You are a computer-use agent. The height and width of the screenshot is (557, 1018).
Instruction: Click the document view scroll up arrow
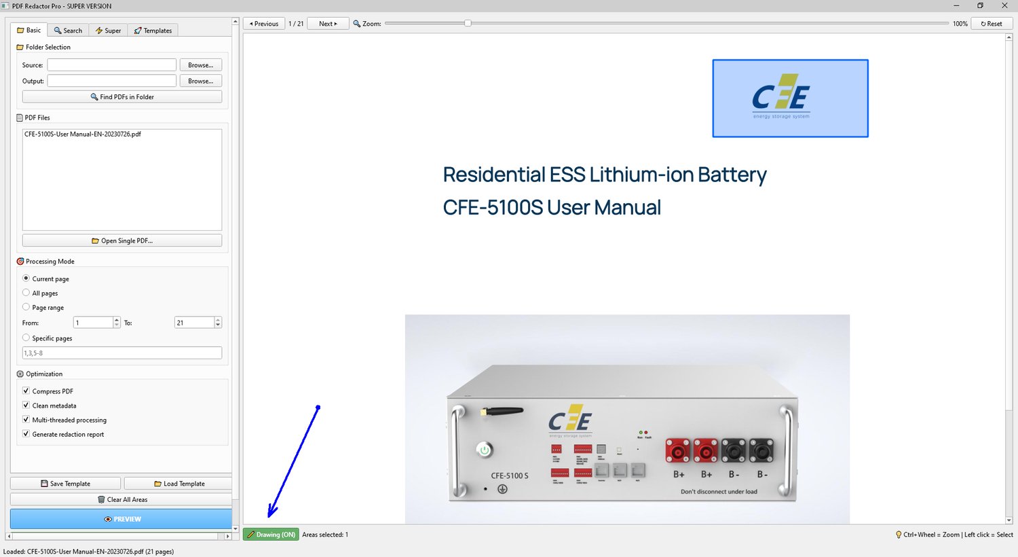[1009, 39]
